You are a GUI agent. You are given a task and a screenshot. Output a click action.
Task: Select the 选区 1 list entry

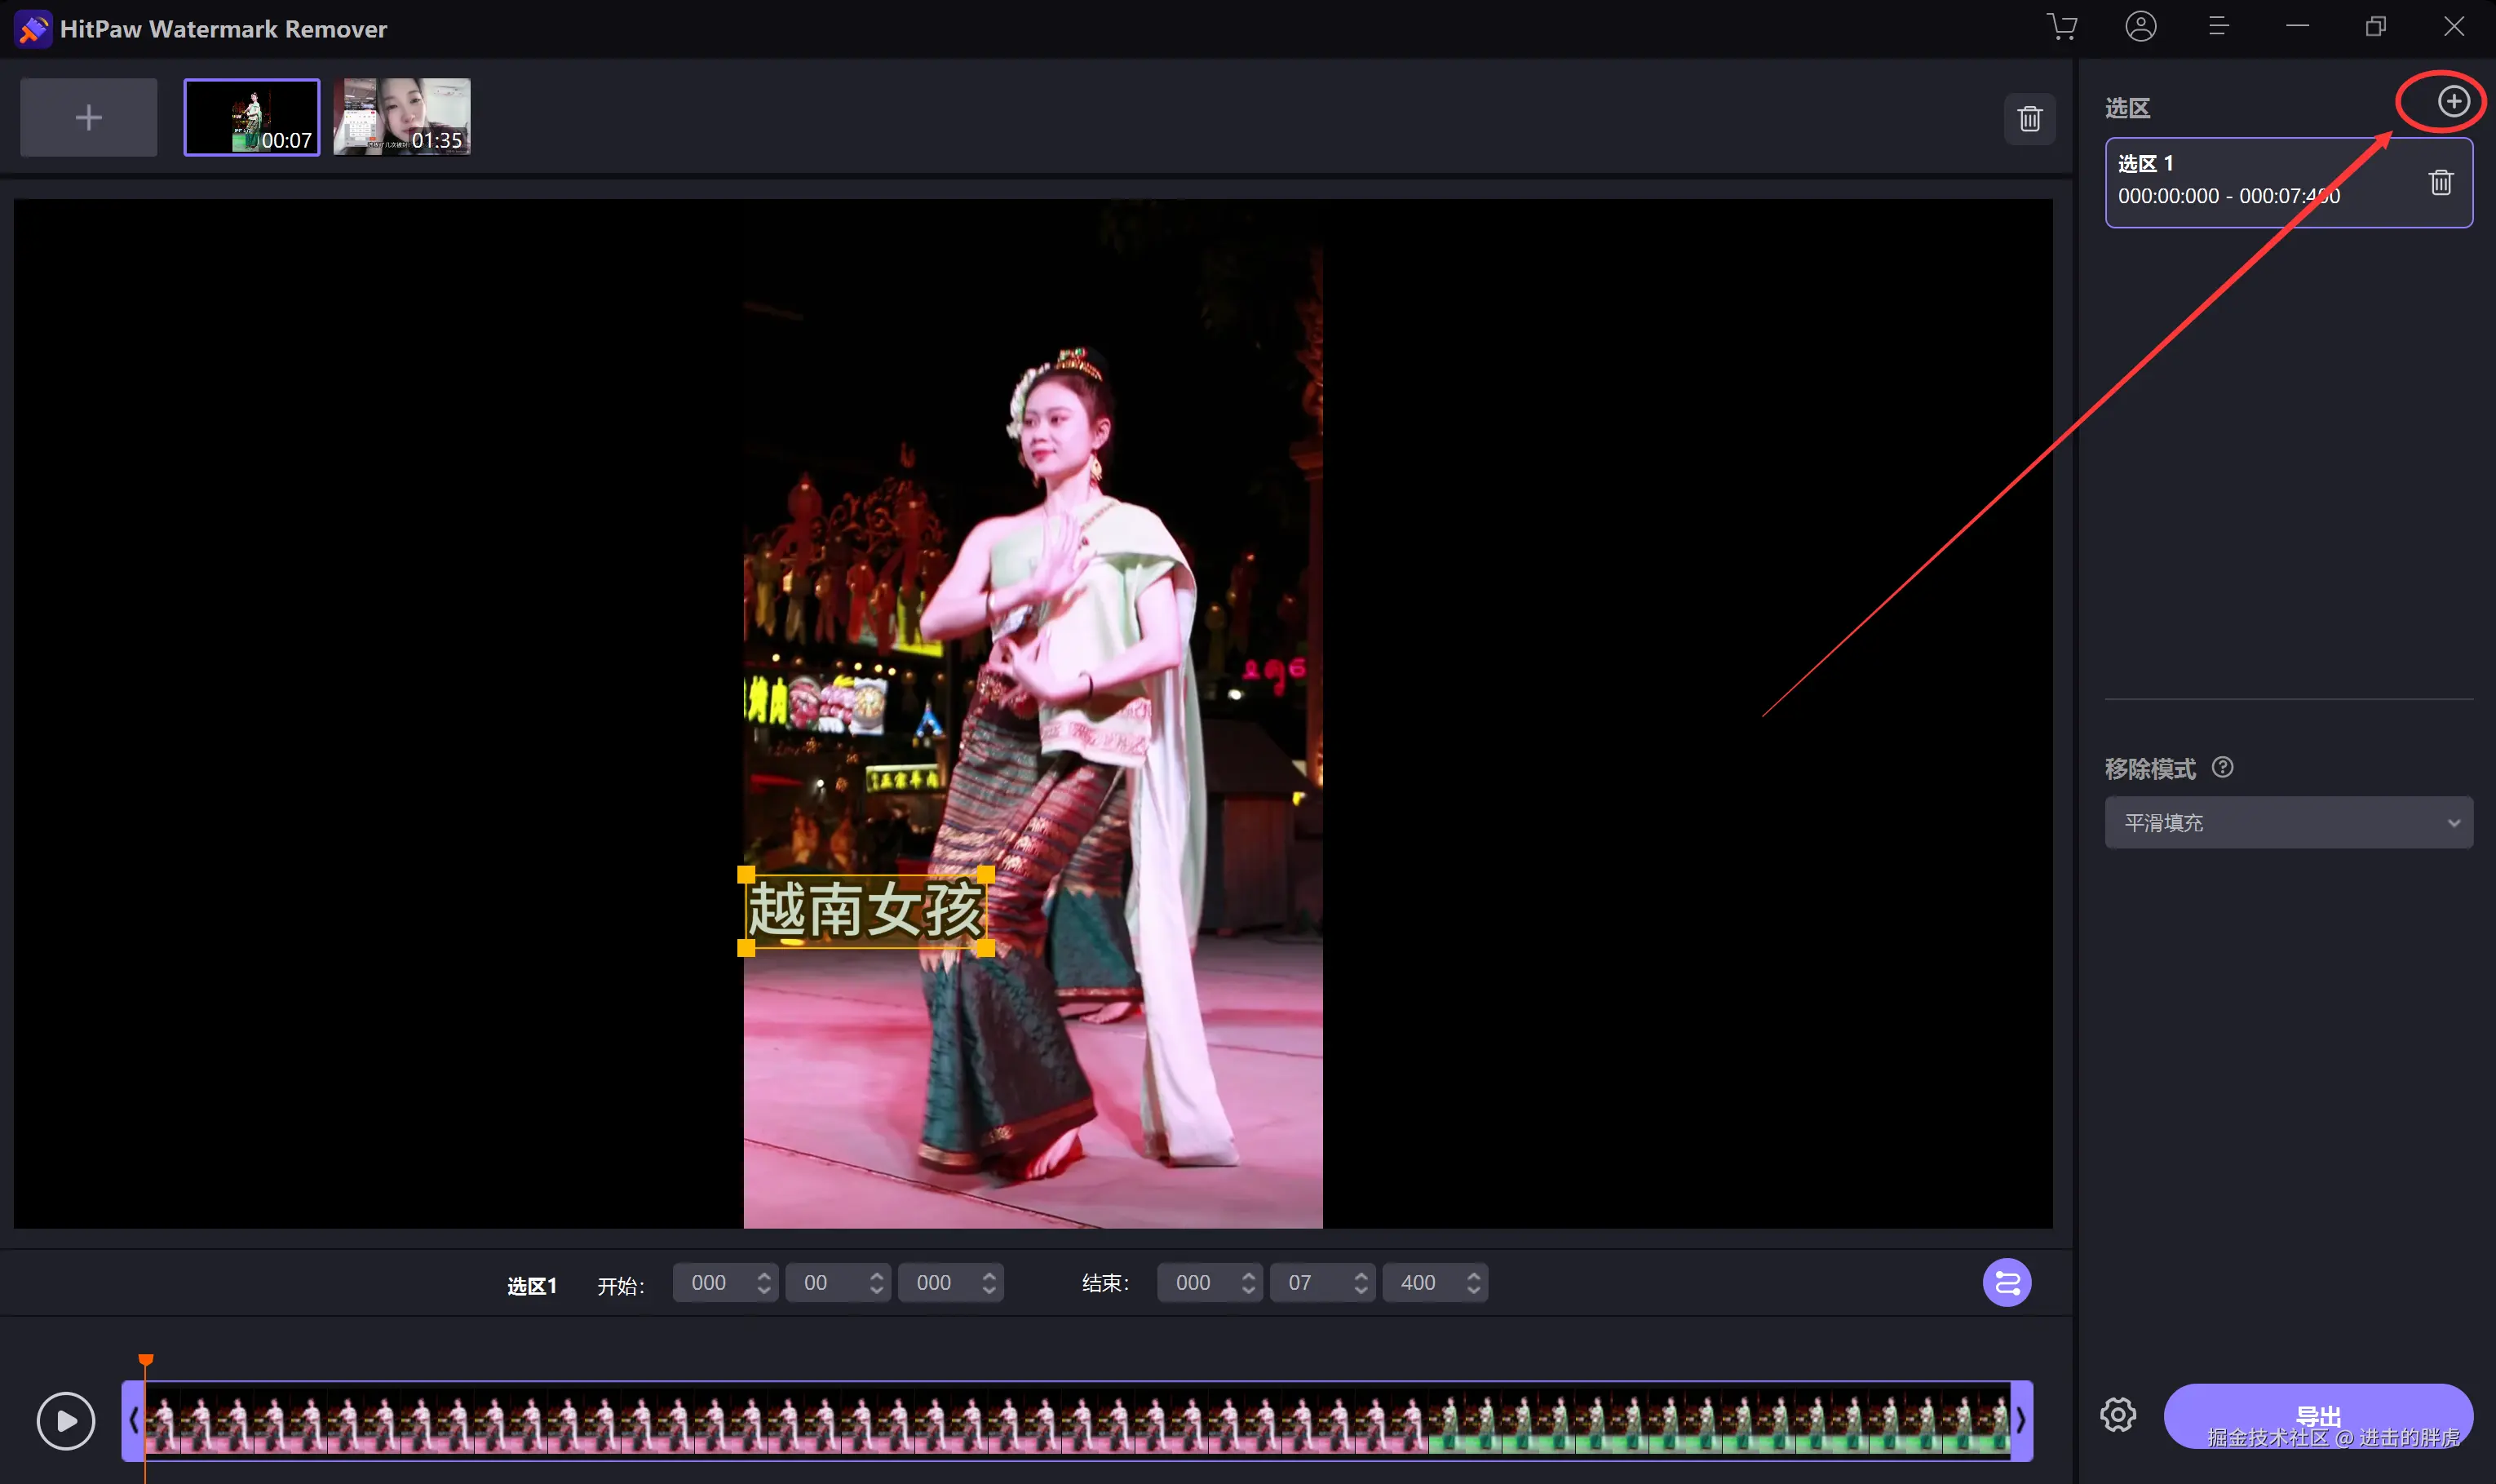pyautogui.click(x=2249, y=182)
